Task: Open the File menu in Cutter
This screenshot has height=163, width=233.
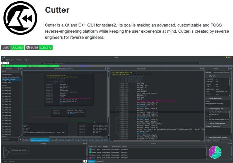Action: pyautogui.click(x=3, y=60)
